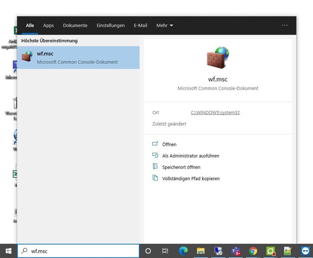Screen dimensions: 313x258
Task: Open the C:\WINDOWS\system32 path link
Action: (215, 112)
